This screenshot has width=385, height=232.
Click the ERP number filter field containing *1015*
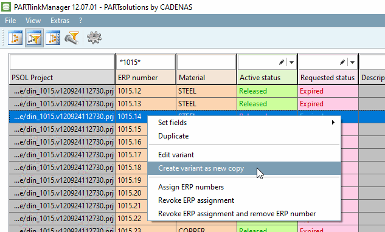point(145,63)
